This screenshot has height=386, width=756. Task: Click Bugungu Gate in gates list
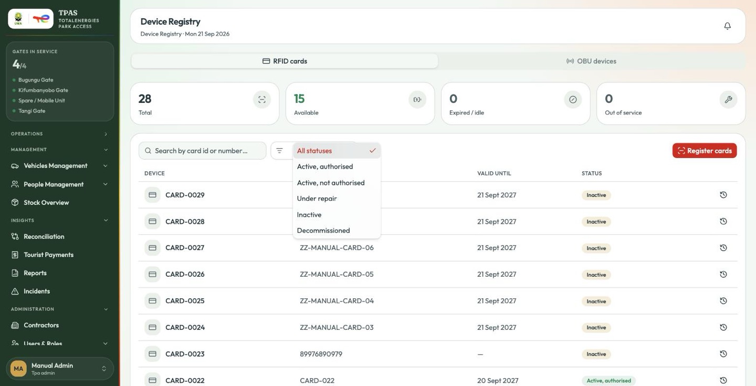[36, 80]
